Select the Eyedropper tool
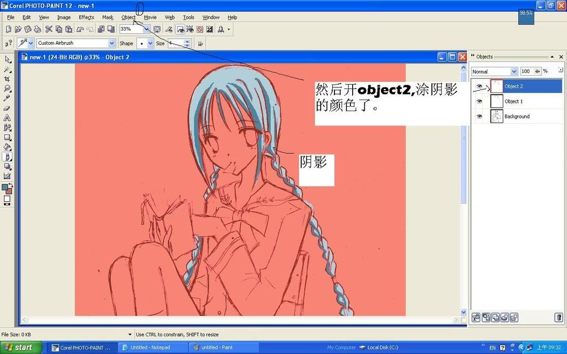567x354 pixels. point(7,98)
